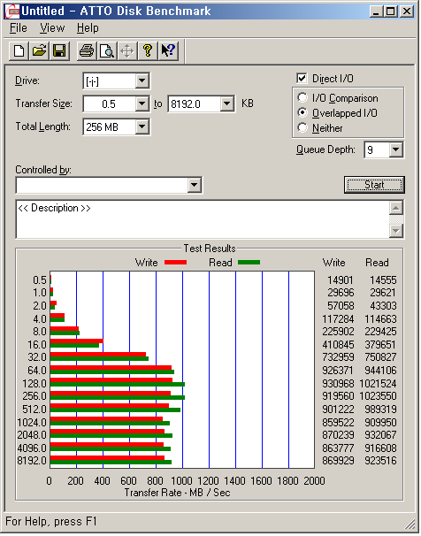Image resolution: width=421 pixels, height=536 pixels.
Task: Click the ATTO application icon in title bar
Action: point(12,11)
